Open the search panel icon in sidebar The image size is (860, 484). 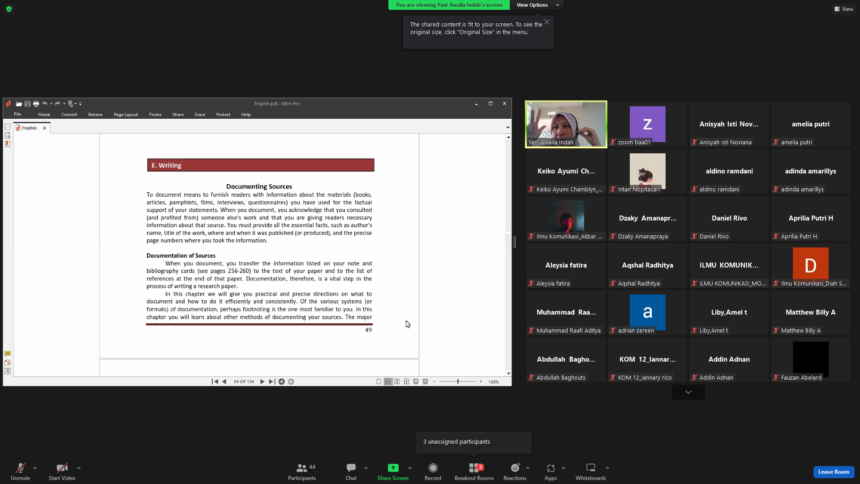(8, 135)
